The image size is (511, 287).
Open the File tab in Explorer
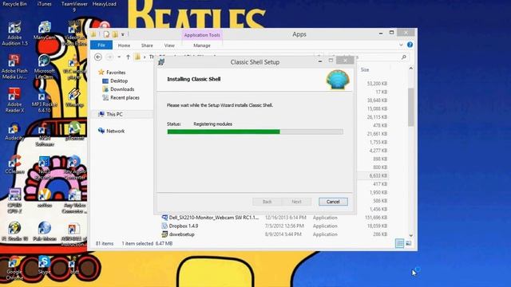tap(101, 45)
